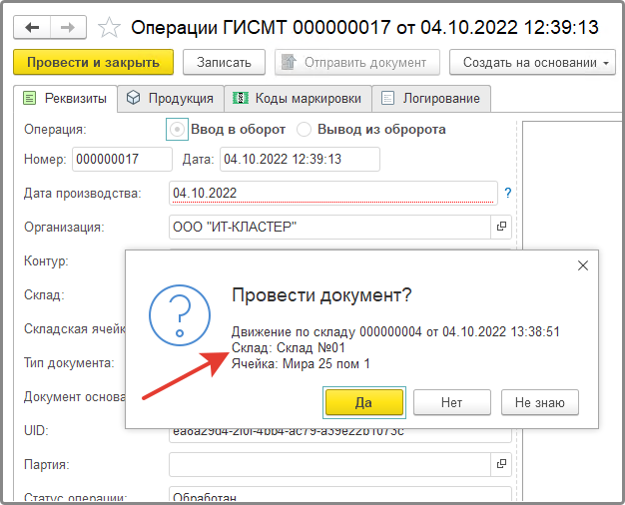The height and width of the screenshot is (505, 625).
Task: Click the Организация field ООО "ИТ-КЛАСТЕР"
Action: [x=329, y=227]
